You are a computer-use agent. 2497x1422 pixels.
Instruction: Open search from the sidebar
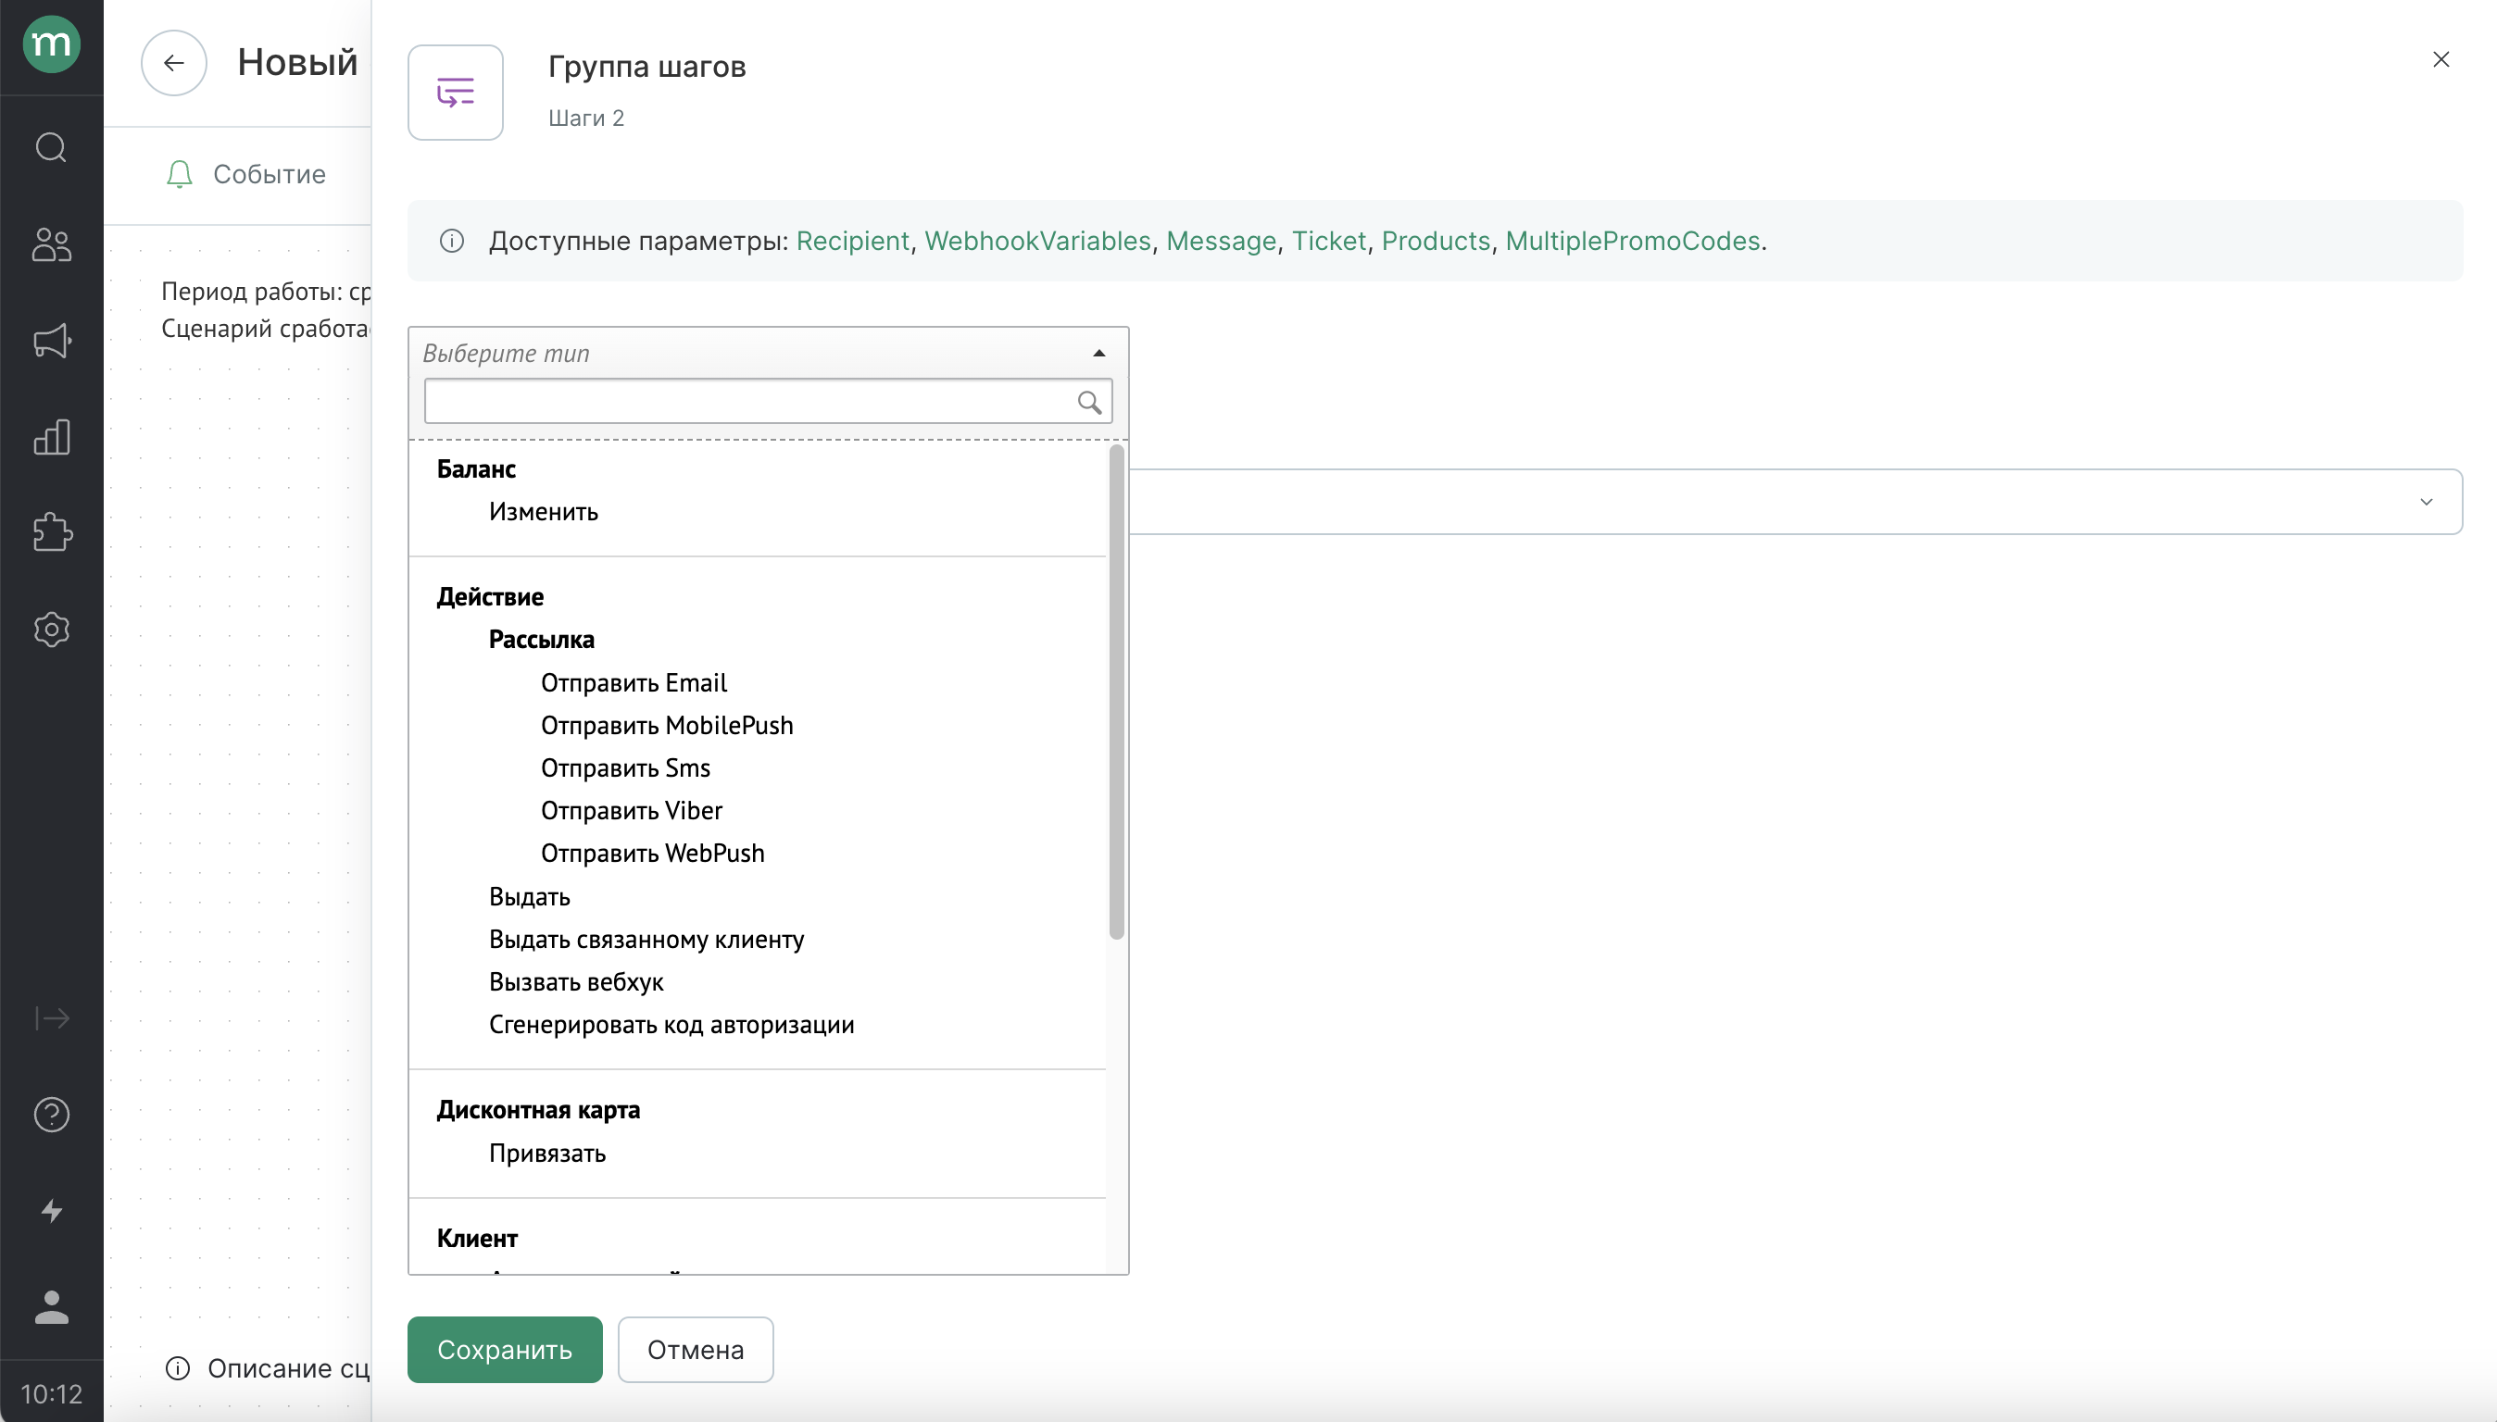point(51,147)
